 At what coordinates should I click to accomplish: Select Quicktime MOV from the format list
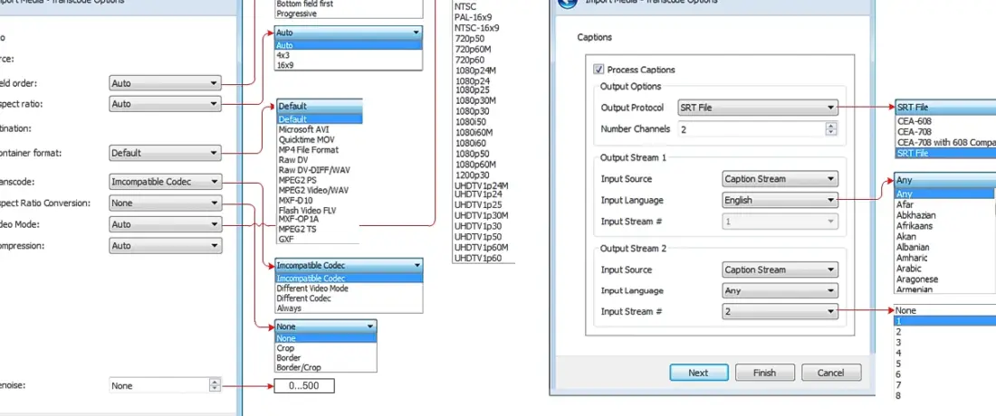pyautogui.click(x=306, y=140)
